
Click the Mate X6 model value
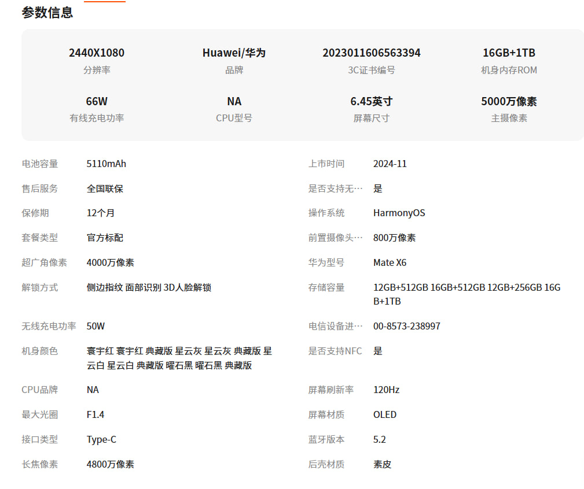[x=390, y=262]
